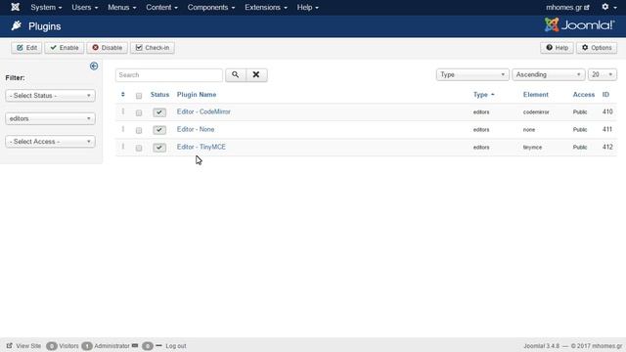Image resolution: width=626 pixels, height=352 pixels.
Task: Check the Editor - TinyMCE row checkbox
Action: click(x=139, y=148)
